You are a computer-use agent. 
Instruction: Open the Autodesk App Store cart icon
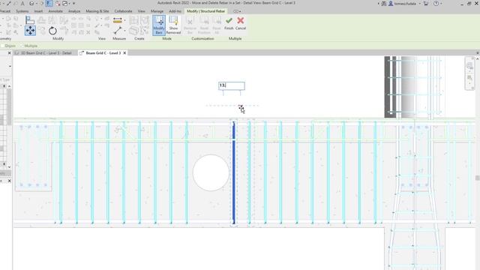pos(426,4)
